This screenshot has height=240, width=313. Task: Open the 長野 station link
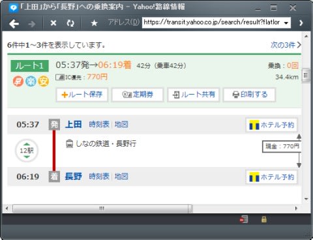point(74,176)
